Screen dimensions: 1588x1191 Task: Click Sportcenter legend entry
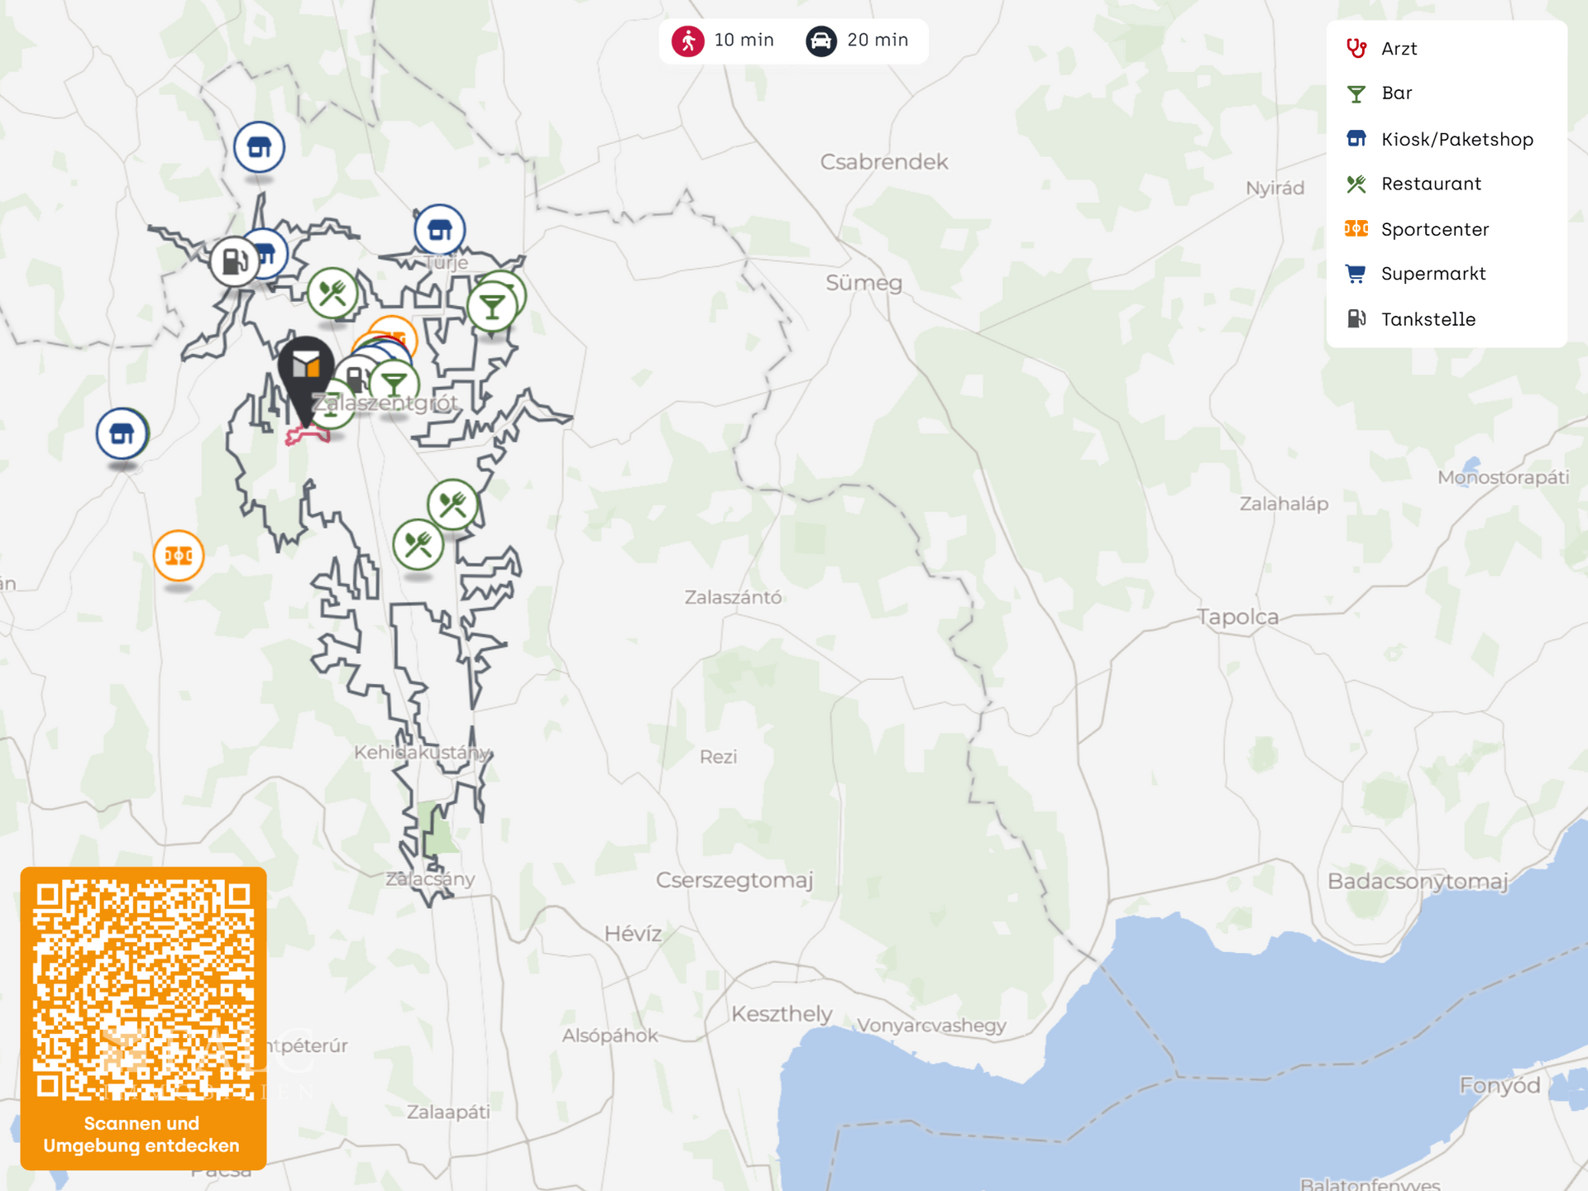[x=1433, y=229]
